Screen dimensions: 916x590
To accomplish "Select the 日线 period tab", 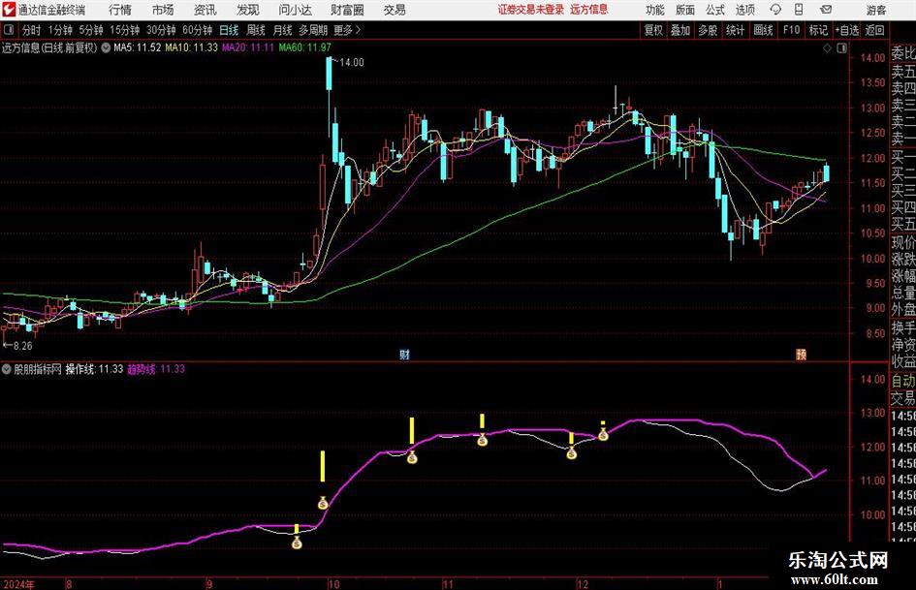I will [x=229, y=30].
